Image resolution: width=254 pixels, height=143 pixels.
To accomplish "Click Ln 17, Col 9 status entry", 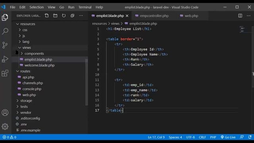I will [156, 137].
